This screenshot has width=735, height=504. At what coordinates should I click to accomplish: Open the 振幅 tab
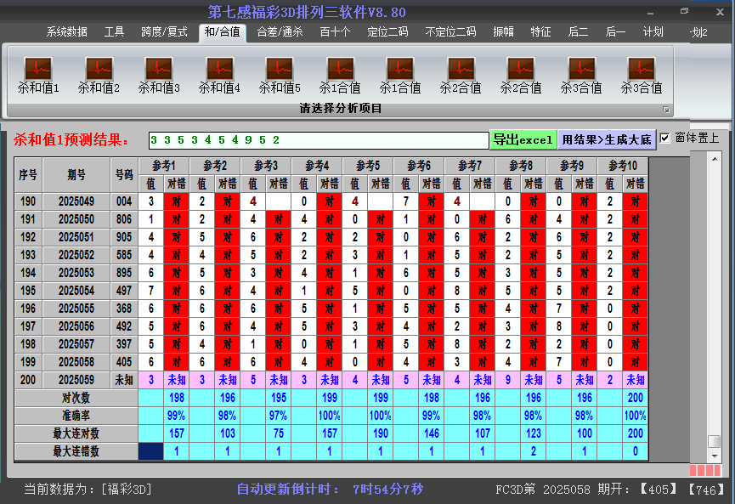click(503, 32)
